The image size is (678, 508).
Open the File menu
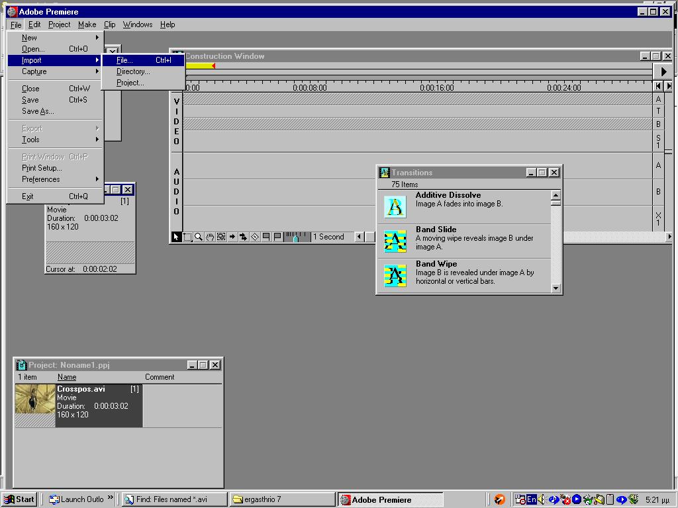tap(16, 24)
